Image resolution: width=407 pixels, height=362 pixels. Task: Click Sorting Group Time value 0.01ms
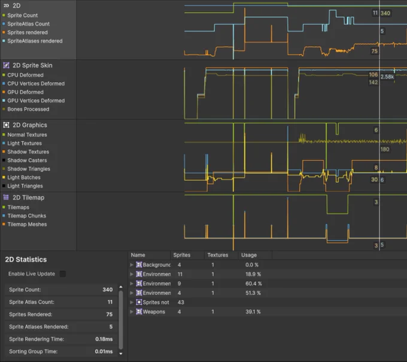[104, 351]
